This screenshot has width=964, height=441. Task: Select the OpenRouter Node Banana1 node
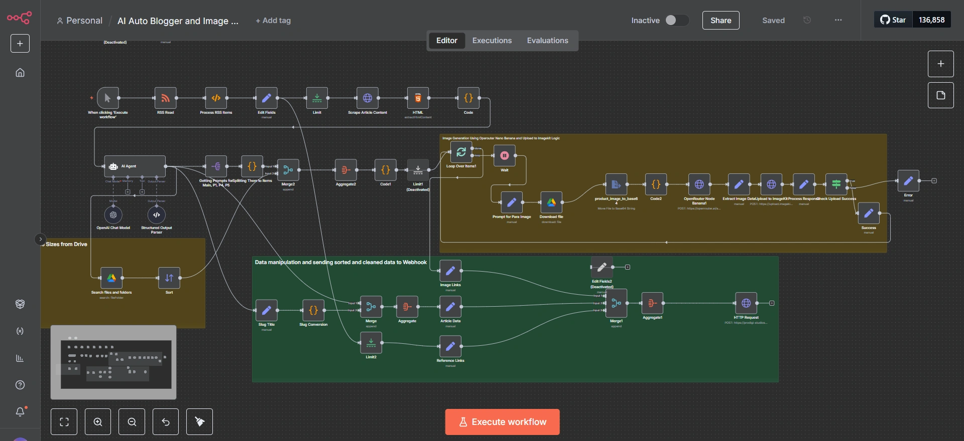pyautogui.click(x=699, y=184)
